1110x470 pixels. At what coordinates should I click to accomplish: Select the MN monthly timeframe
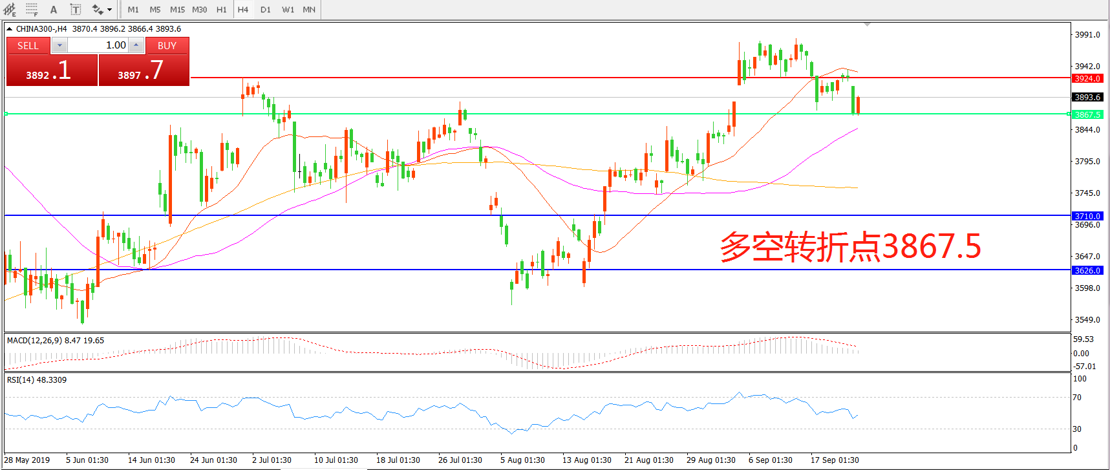coord(309,10)
